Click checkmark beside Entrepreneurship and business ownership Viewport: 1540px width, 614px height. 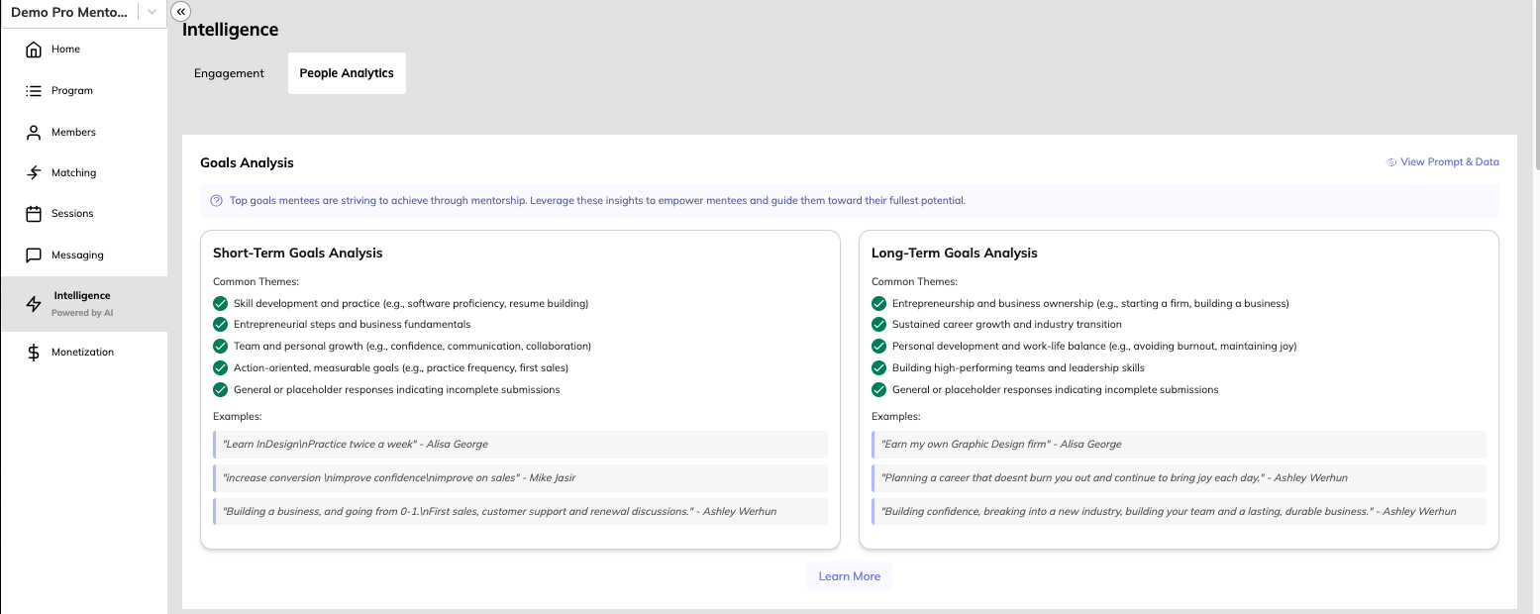point(878,303)
